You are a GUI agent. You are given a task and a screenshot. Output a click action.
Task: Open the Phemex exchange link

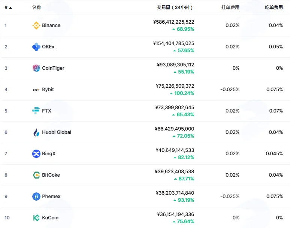click(x=51, y=196)
